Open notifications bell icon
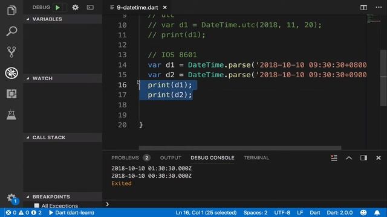This screenshot has width=387, height=217. (377, 213)
